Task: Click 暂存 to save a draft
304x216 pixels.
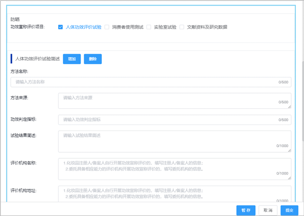Action: point(246,209)
